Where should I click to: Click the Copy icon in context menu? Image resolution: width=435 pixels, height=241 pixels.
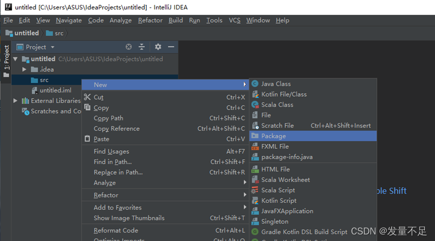[88, 107]
